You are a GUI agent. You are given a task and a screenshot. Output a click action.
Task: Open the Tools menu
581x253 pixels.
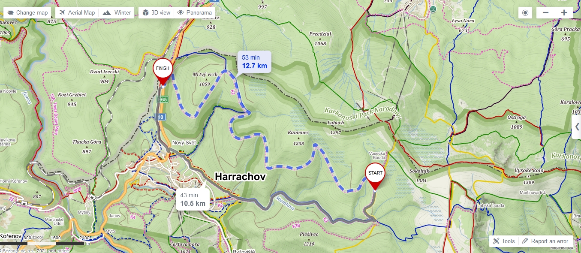click(x=503, y=241)
